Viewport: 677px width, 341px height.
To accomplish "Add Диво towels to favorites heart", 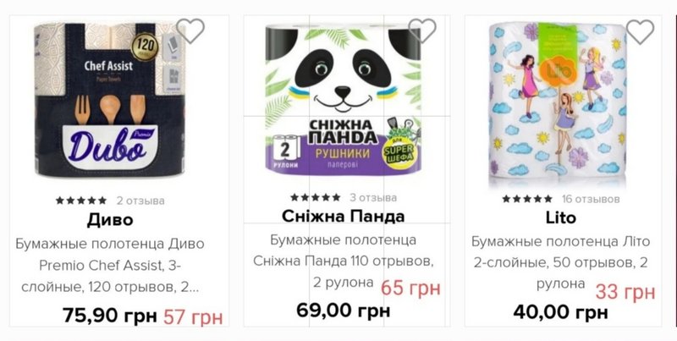I will point(190,30).
